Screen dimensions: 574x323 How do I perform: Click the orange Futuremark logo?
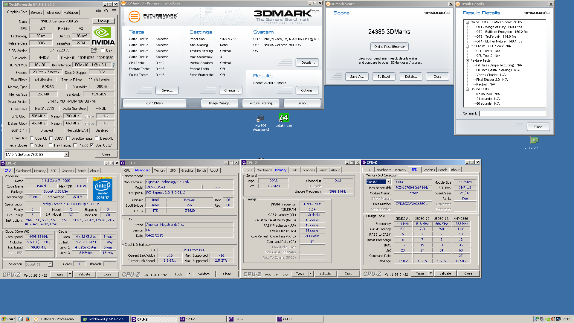tap(134, 16)
